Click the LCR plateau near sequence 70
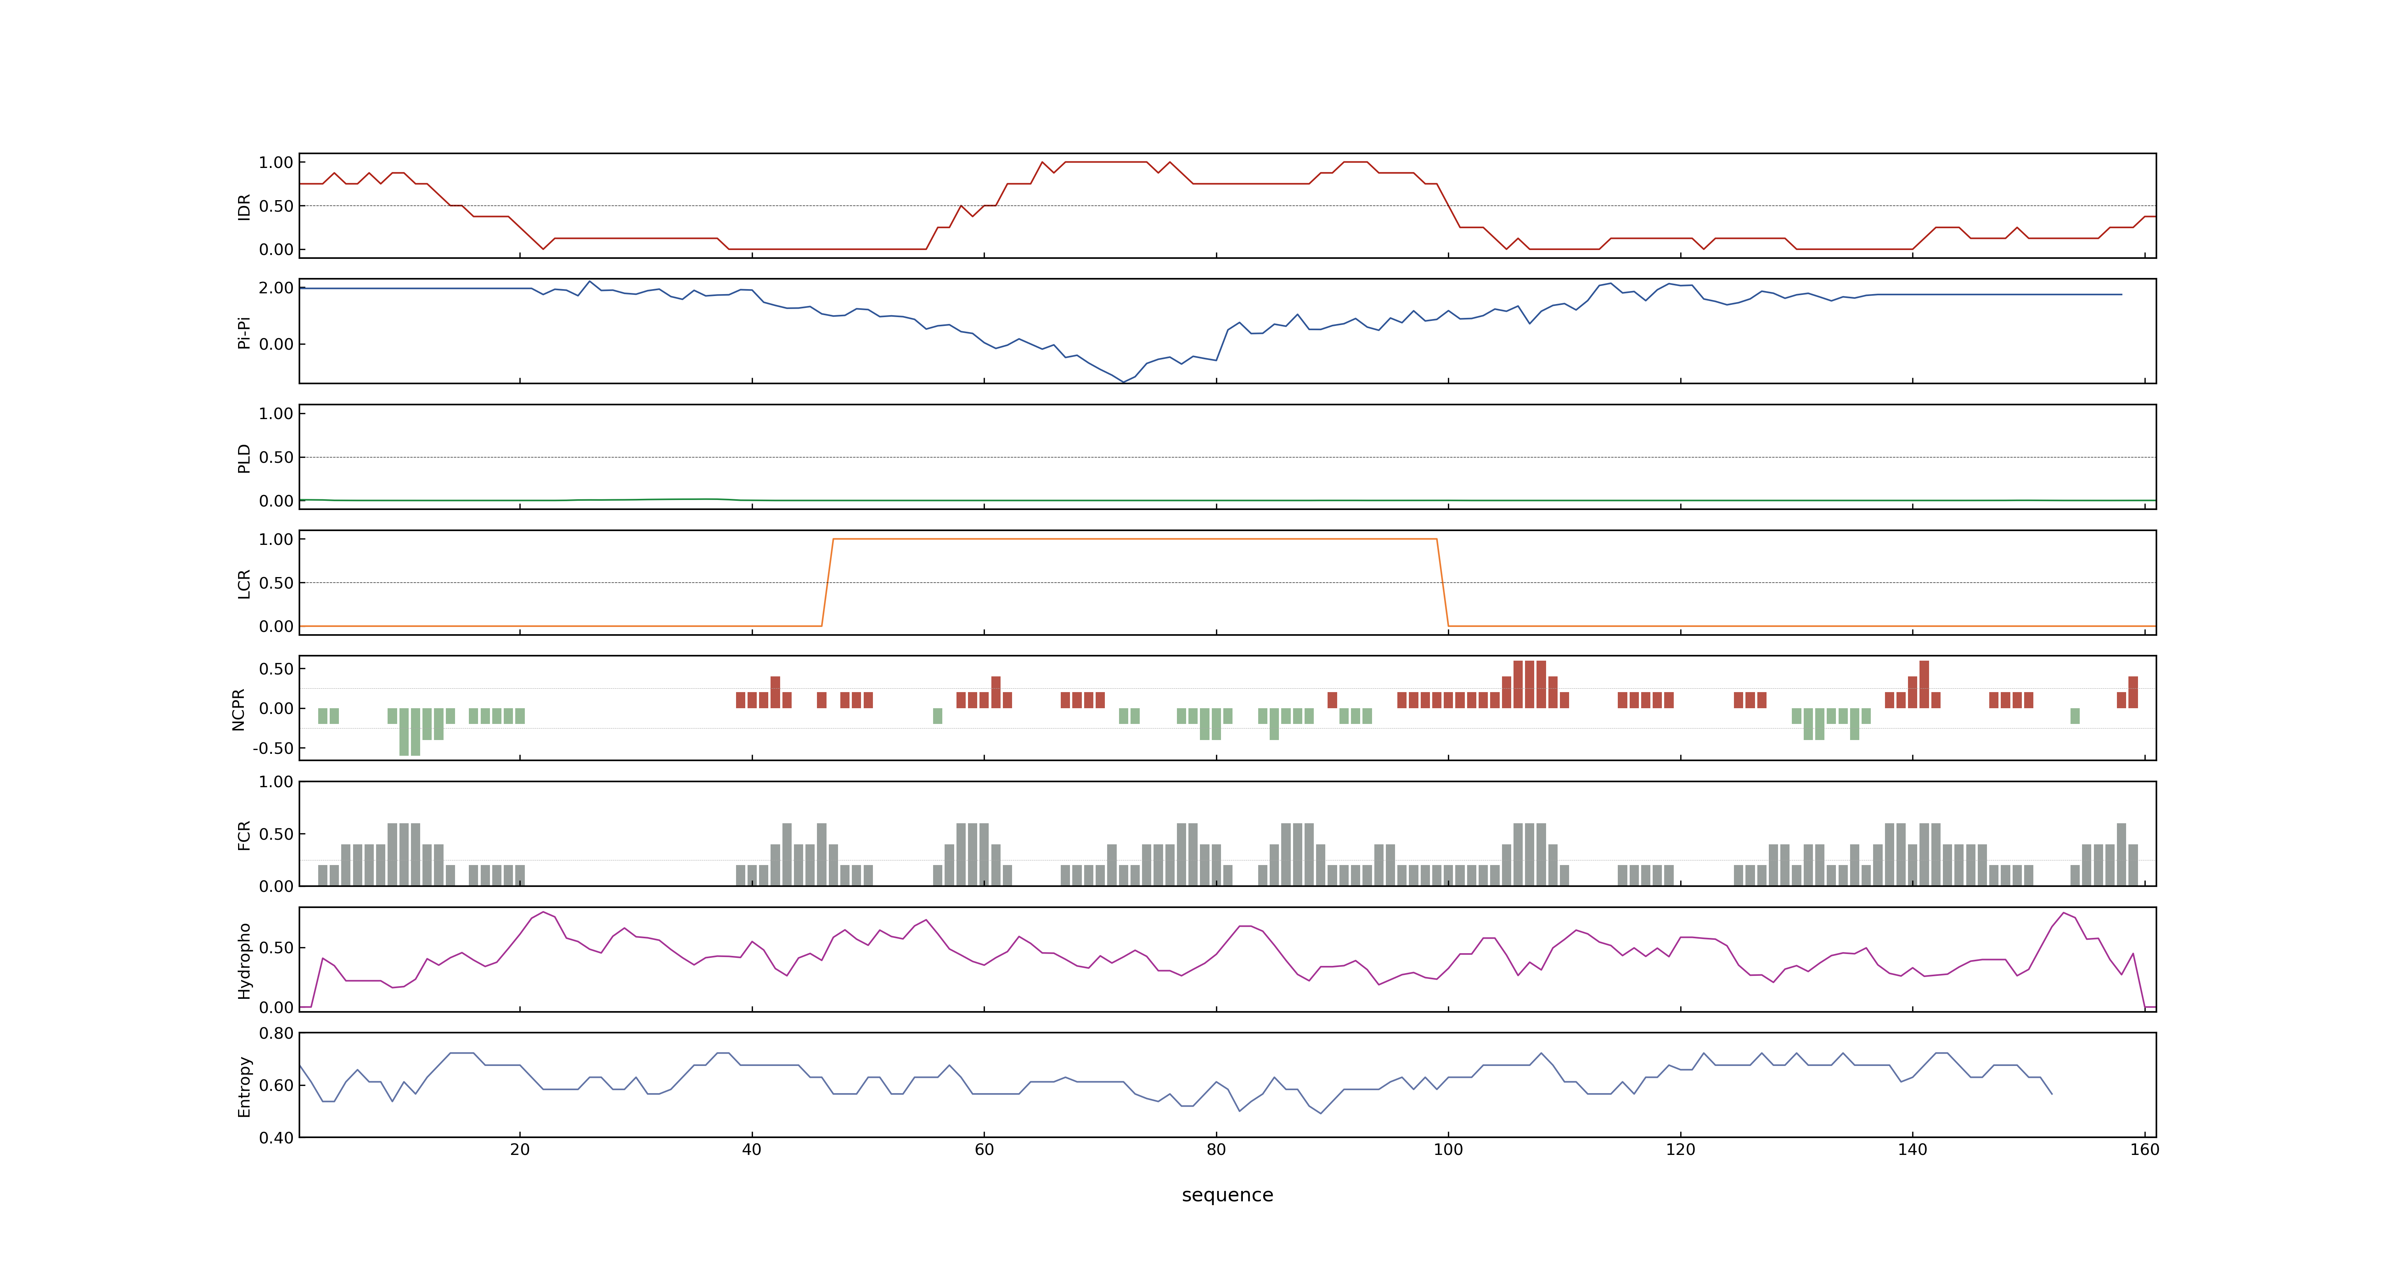Screen dimensions: 2396x1278 pos(1100,539)
